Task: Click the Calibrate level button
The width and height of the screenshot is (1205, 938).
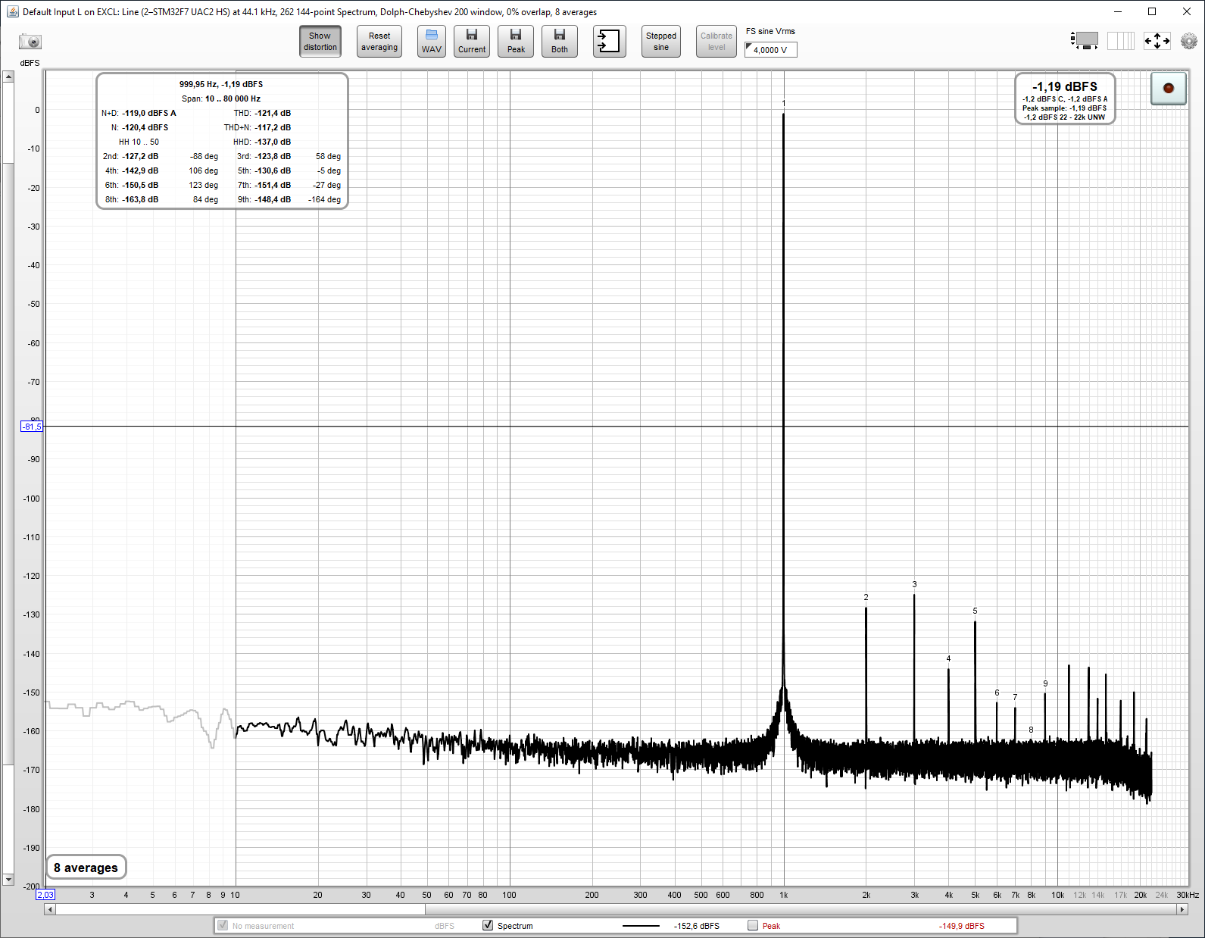Action: [716, 42]
